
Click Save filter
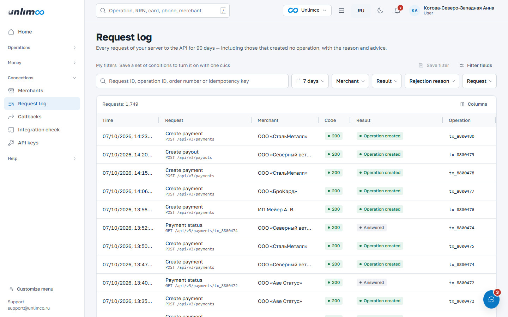click(x=434, y=66)
